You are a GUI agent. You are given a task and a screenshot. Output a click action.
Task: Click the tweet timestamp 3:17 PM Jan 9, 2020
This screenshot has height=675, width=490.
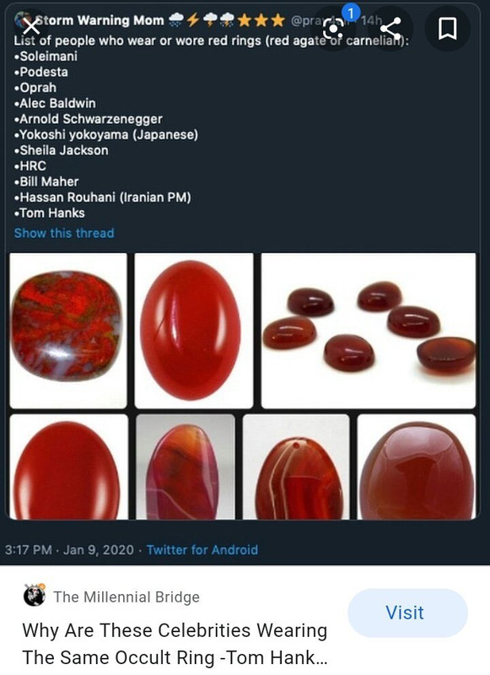pos(69,550)
